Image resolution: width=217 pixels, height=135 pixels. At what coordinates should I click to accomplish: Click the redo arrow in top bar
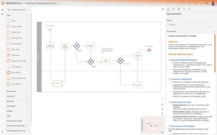click(190, 3)
